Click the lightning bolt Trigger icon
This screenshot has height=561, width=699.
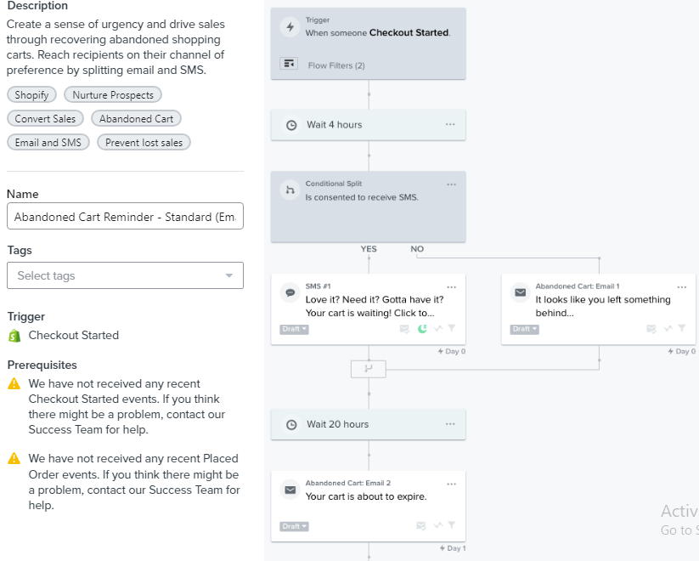(290, 27)
